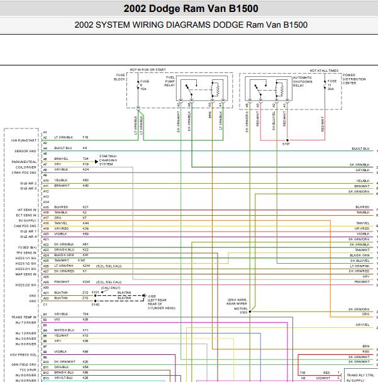Select the 'HO2S 1/2 SIG' label

point(26,263)
